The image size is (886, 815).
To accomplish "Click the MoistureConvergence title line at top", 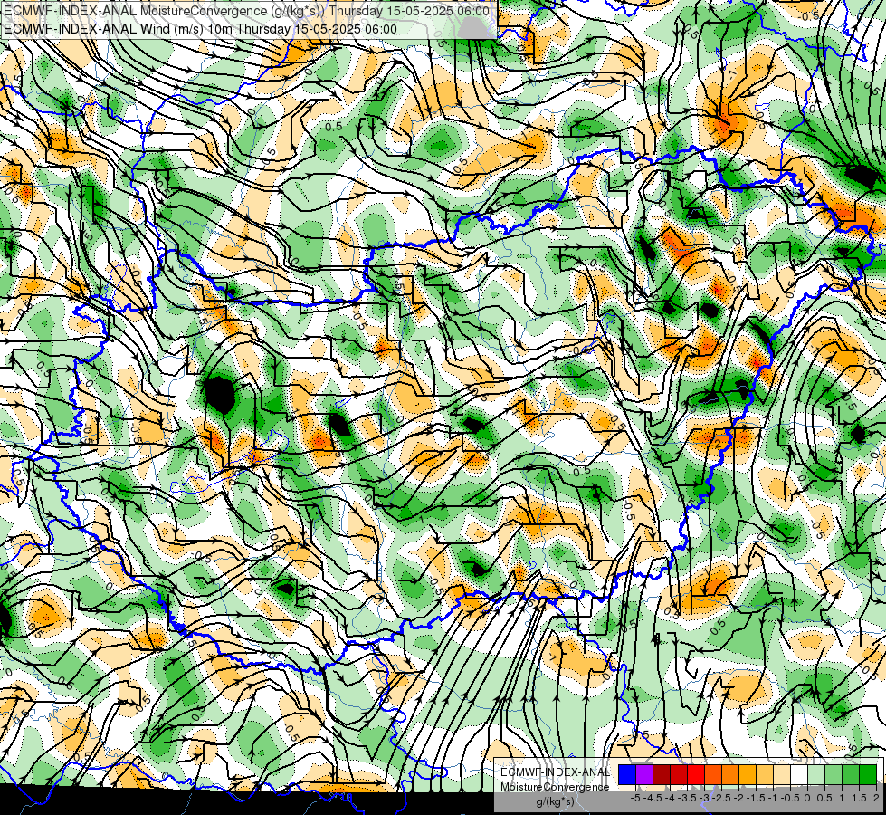I will 246,11.
